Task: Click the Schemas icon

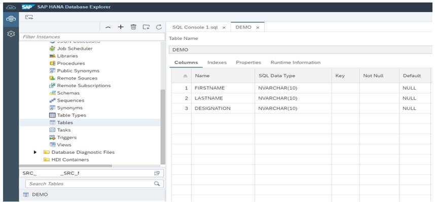Action: coord(52,93)
